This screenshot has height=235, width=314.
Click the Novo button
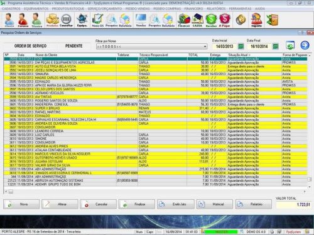point(21,204)
